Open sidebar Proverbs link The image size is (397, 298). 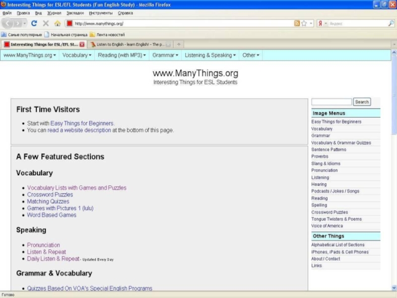pyautogui.click(x=320, y=156)
